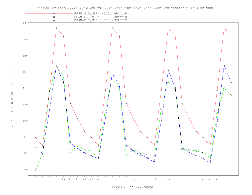Click y-axis tick label 4
This screenshot has height=195, width=252.
coord(25,170)
